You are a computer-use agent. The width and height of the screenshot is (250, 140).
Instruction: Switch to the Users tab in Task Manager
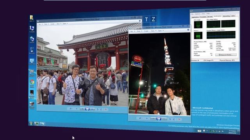[233, 16]
